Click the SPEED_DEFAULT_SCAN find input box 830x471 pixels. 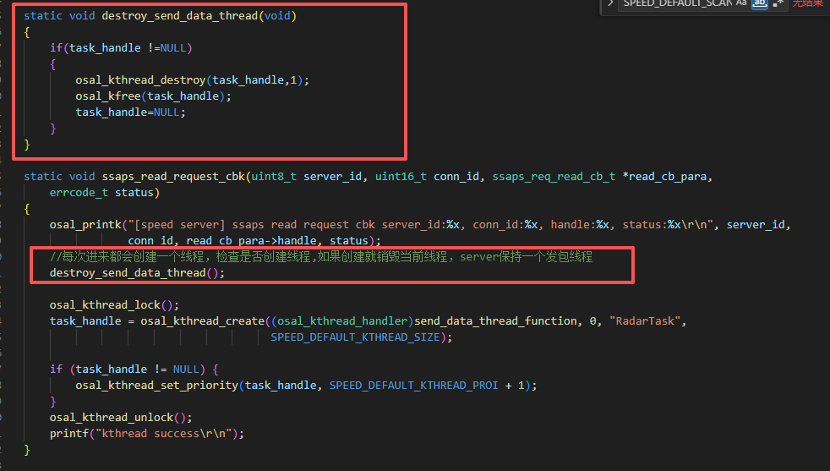[676, 3]
